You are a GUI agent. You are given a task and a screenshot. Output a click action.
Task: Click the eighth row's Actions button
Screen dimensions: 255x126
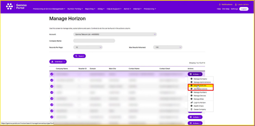pyautogui.click(x=195, y=117)
